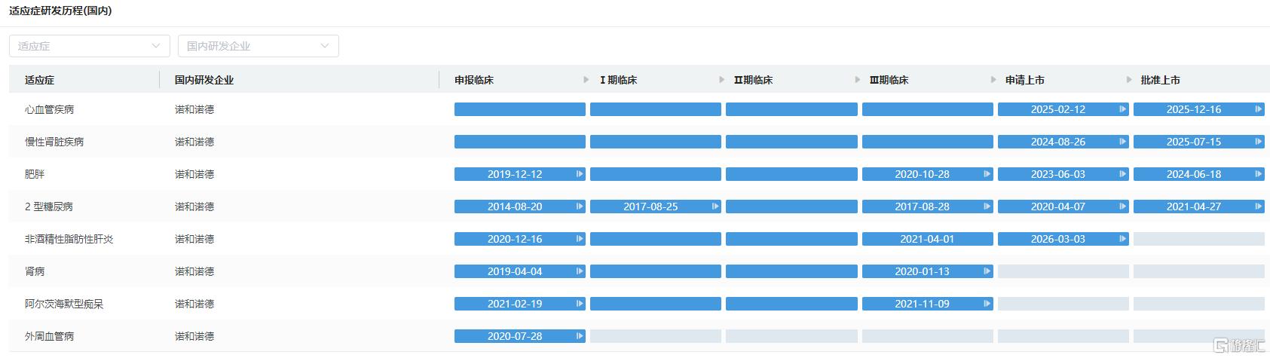Open the 适应症 filter dropdown
The height and width of the screenshot is (358, 1270).
[x=90, y=46]
